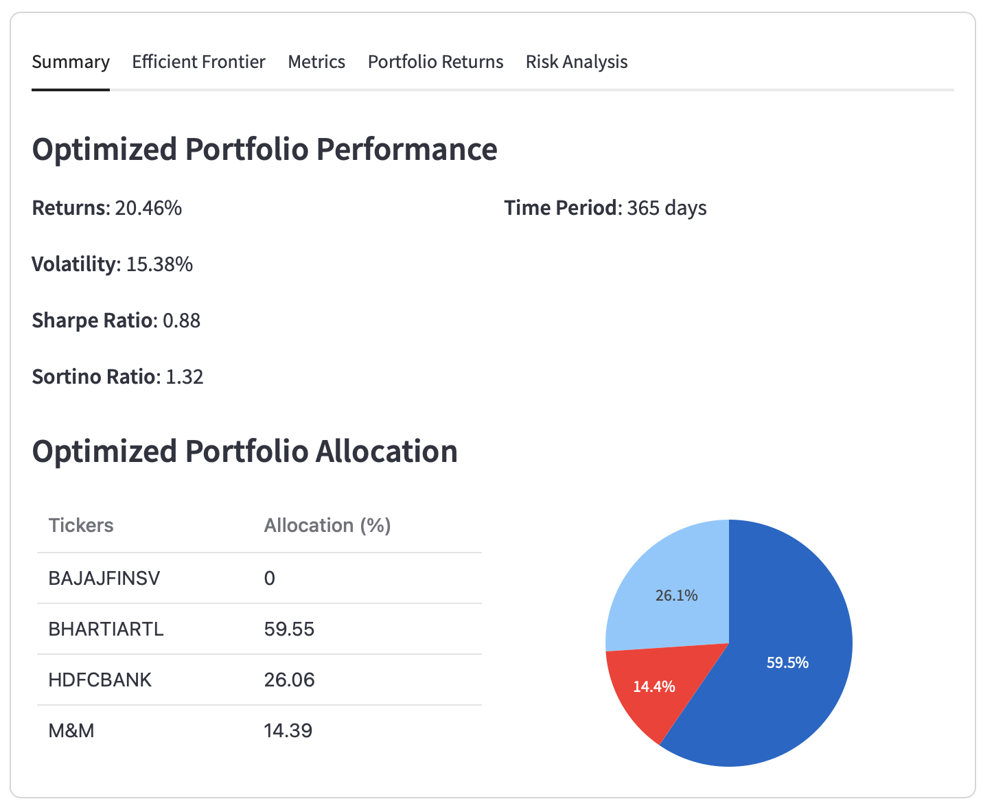Click the Optimized Portfolio Allocation heading
The height and width of the screenshot is (810, 983).
coord(245,452)
